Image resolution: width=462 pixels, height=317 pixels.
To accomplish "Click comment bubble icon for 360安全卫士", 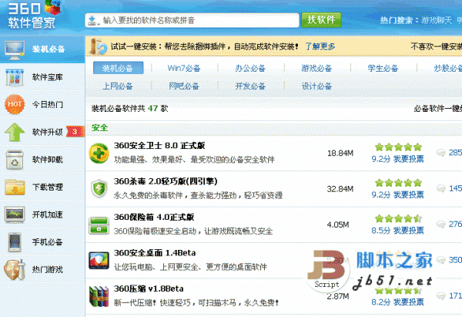I will [440, 153].
